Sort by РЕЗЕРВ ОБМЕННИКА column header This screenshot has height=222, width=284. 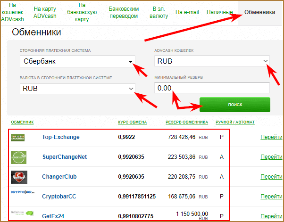[187, 122]
